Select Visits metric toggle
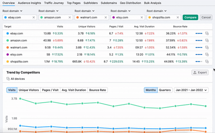The height and width of the screenshot is (133, 215). pyautogui.click(x=12, y=90)
